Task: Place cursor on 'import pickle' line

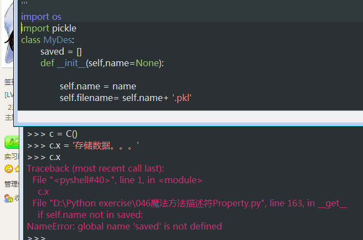Action: pos(49,28)
